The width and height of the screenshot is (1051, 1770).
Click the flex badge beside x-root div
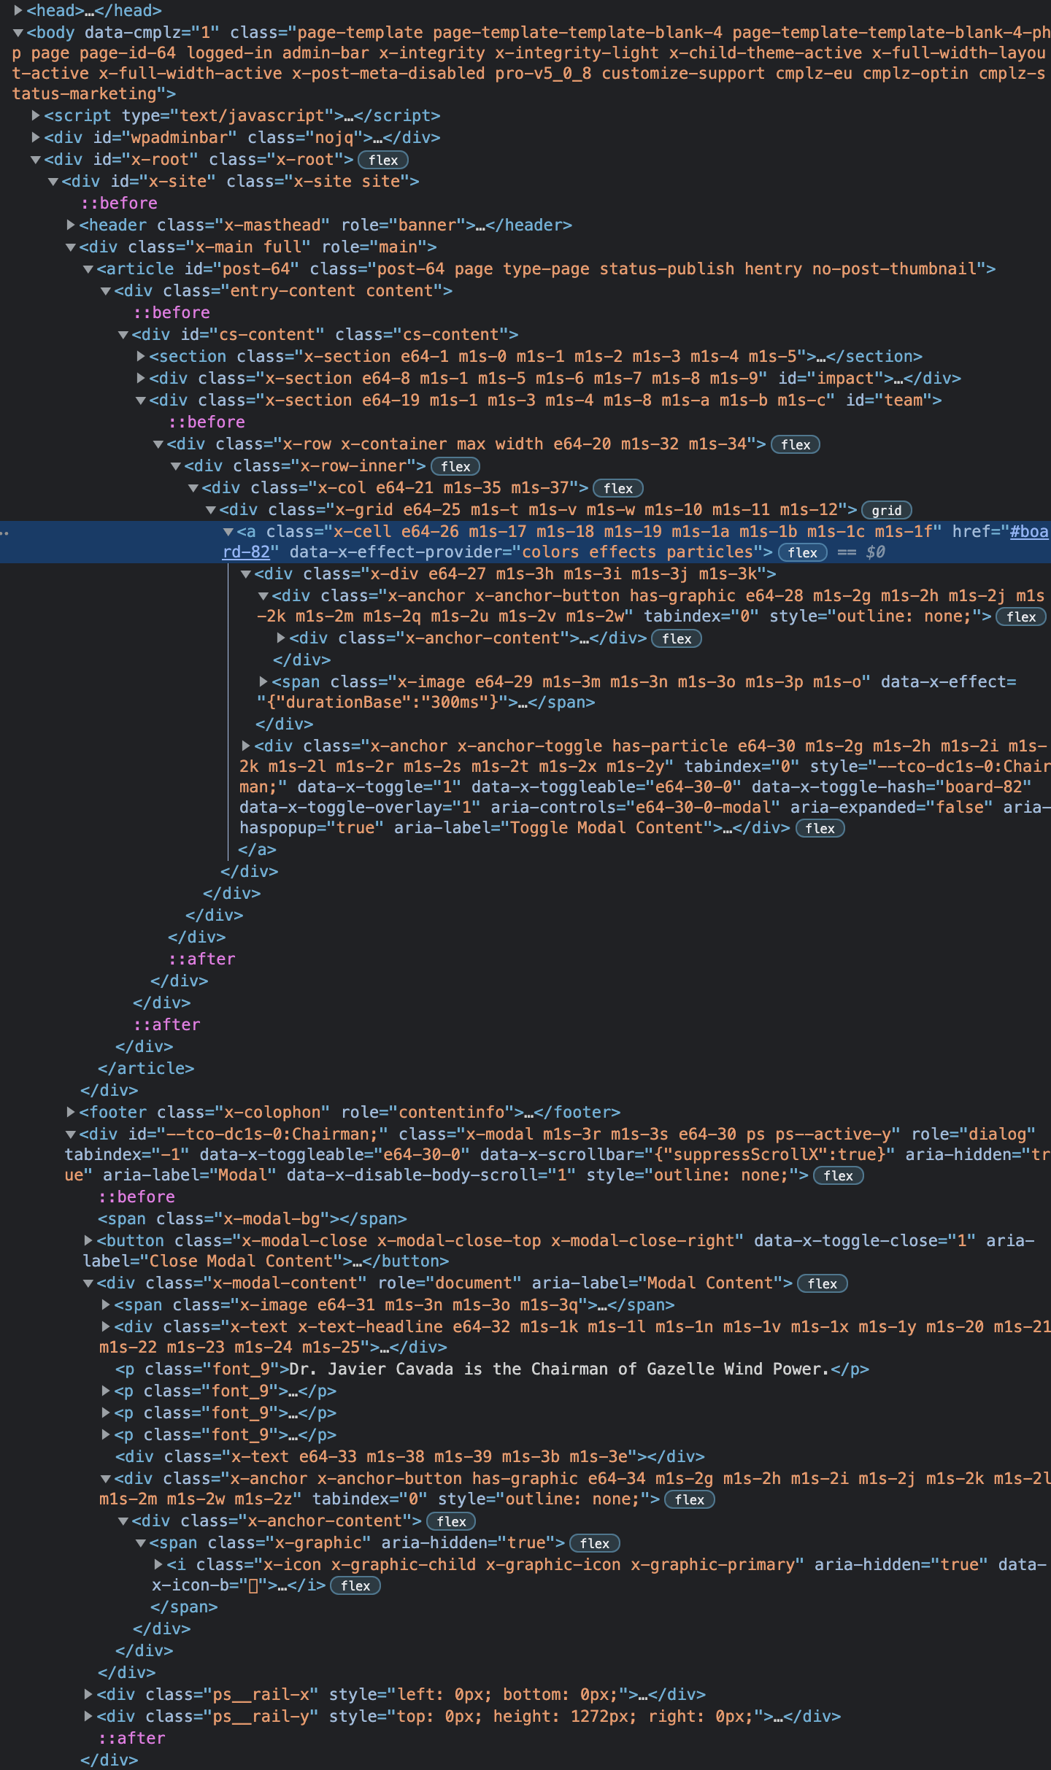click(x=382, y=160)
